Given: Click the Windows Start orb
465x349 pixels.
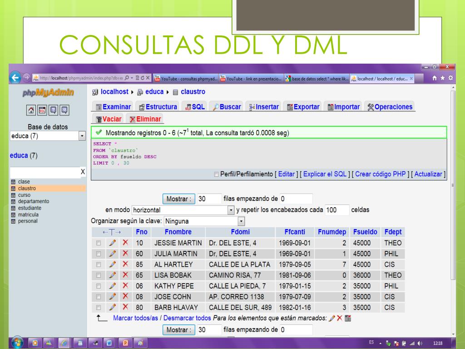Looking at the screenshot, I should [17, 343].
